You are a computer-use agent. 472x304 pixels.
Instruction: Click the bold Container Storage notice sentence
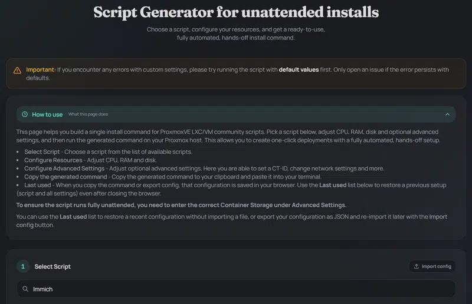(x=181, y=205)
